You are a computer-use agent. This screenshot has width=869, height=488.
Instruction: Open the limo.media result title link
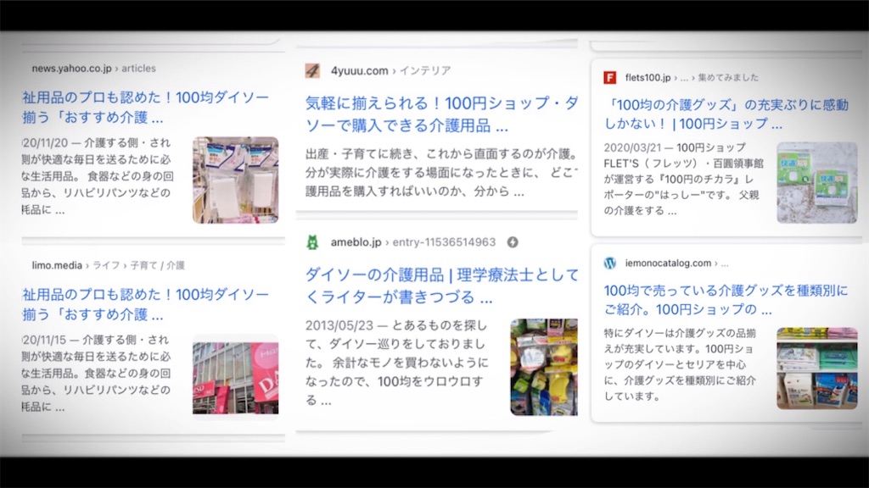(x=145, y=304)
